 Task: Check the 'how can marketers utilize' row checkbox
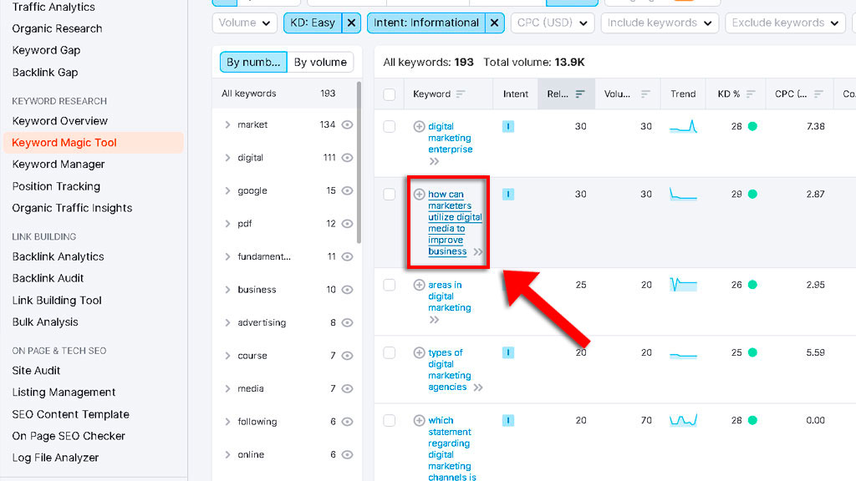390,194
